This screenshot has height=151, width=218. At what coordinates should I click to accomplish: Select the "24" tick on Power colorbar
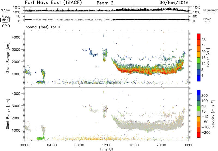click(x=203, y=46)
